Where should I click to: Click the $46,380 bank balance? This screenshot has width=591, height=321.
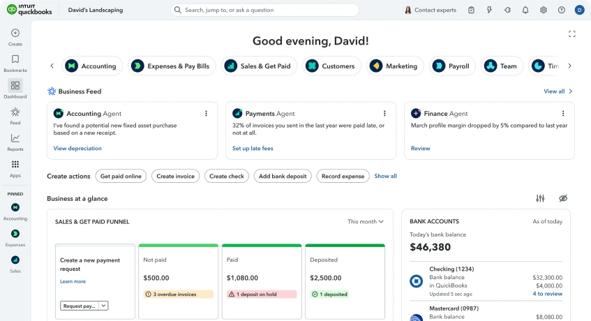pos(430,247)
